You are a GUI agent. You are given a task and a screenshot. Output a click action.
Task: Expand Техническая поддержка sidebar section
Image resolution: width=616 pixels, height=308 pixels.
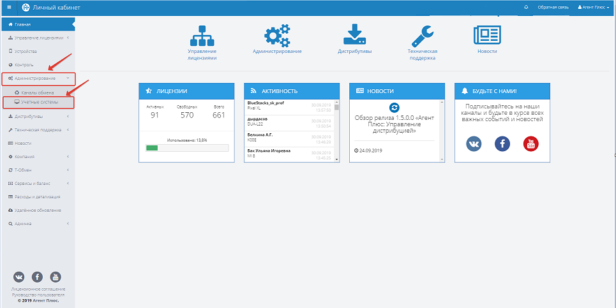tap(37, 130)
